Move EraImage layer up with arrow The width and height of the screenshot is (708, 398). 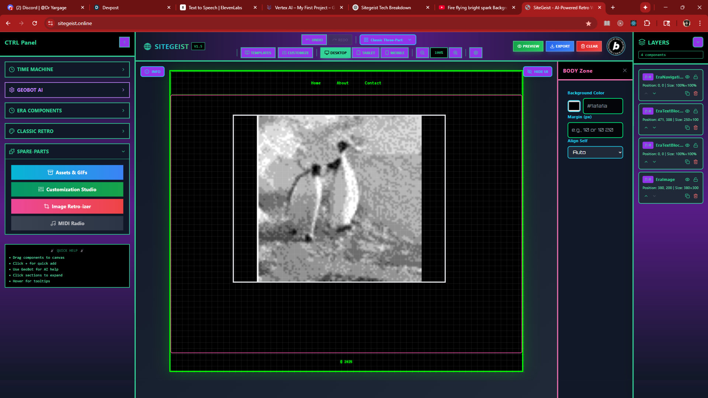coord(646,196)
